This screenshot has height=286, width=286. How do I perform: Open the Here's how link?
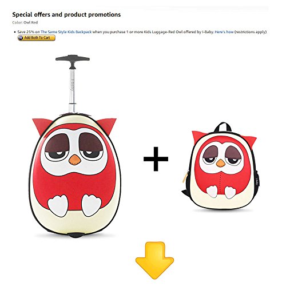click(224, 32)
